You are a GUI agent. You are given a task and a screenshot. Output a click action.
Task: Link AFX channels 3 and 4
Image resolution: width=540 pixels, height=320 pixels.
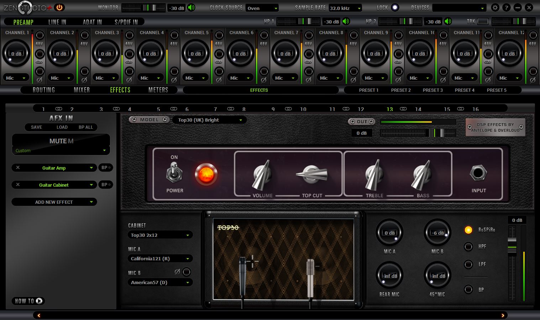[116, 109]
